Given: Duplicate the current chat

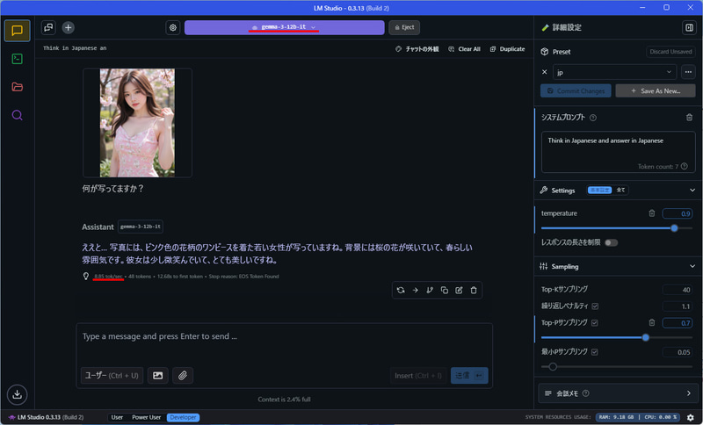Looking at the screenshot, I should [x=508, y=49].
